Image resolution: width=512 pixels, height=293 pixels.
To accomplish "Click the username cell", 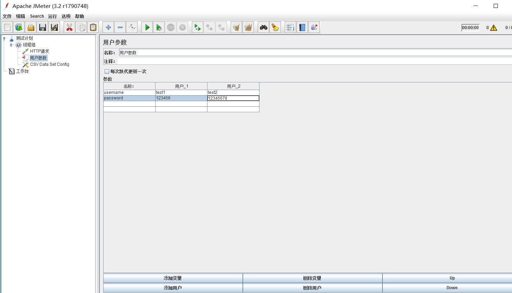I will (x=129, y=92).
